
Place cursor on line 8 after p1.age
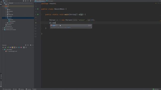pos(56,23)
